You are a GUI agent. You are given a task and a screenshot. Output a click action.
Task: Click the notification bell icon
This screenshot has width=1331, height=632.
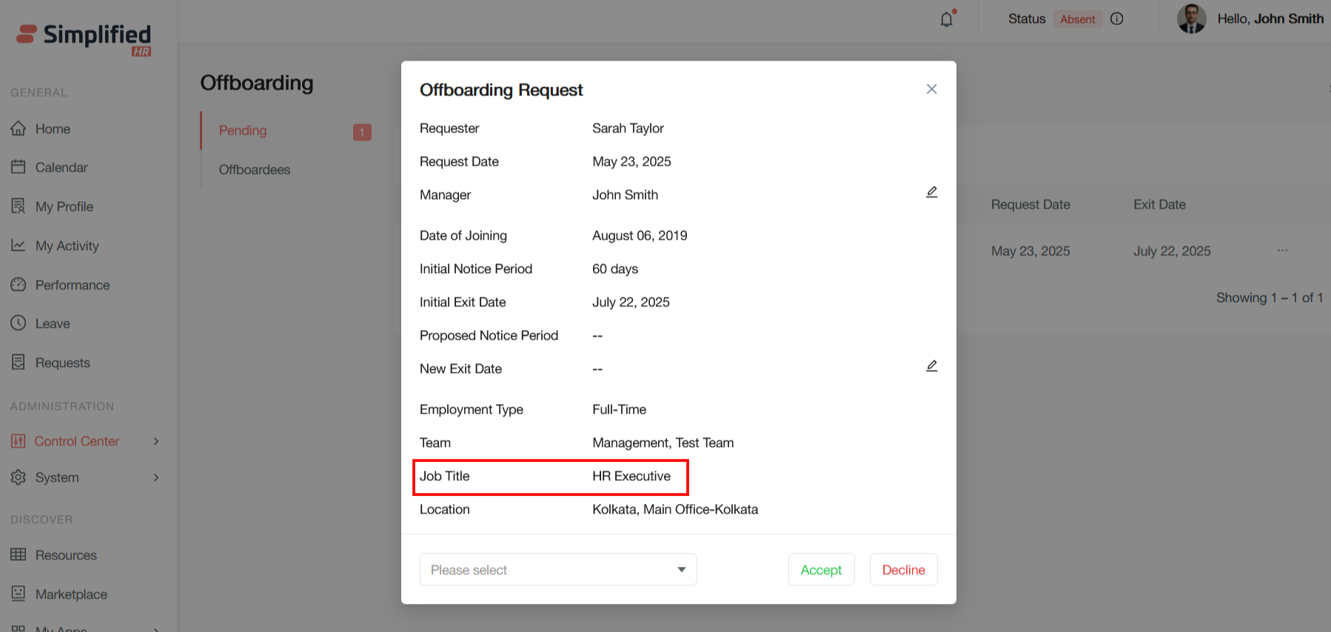click(946, 19)
